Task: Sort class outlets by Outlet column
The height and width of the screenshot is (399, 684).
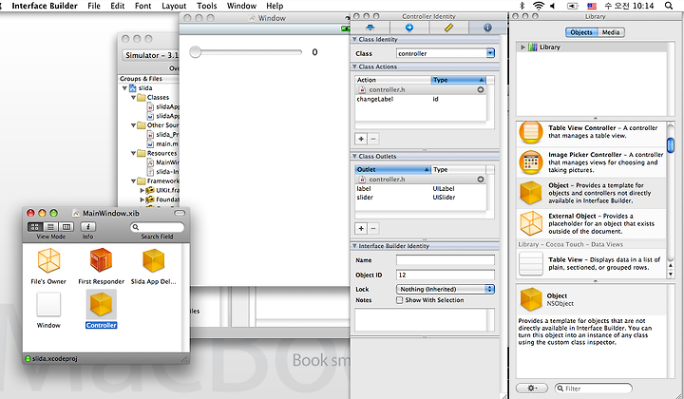Action: click(x=393, y=169)
